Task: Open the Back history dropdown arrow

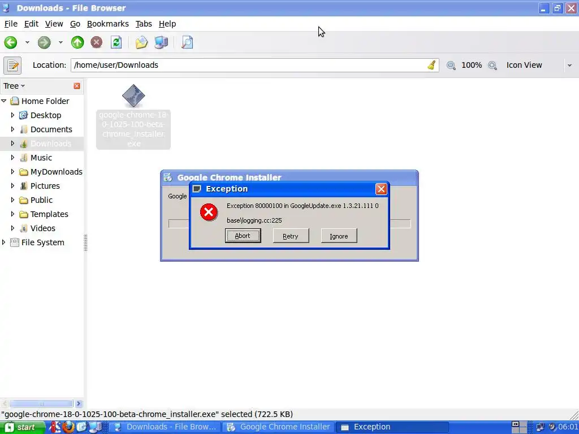Action: pyautogui.click(x=27, y=42)
